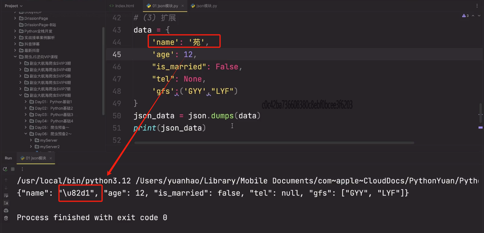Click line number 45 in gutter

point(117,54)
